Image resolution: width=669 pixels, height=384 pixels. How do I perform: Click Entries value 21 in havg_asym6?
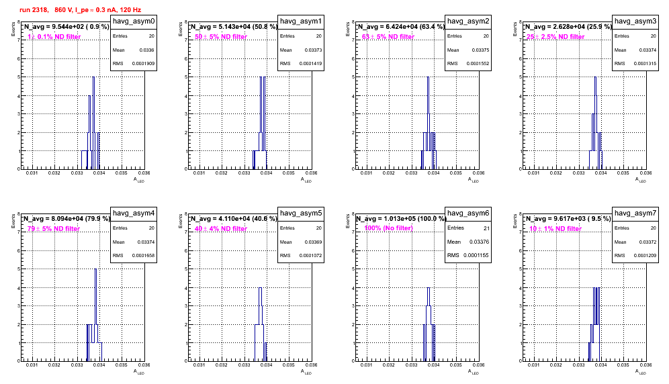(x=486, y=228)
